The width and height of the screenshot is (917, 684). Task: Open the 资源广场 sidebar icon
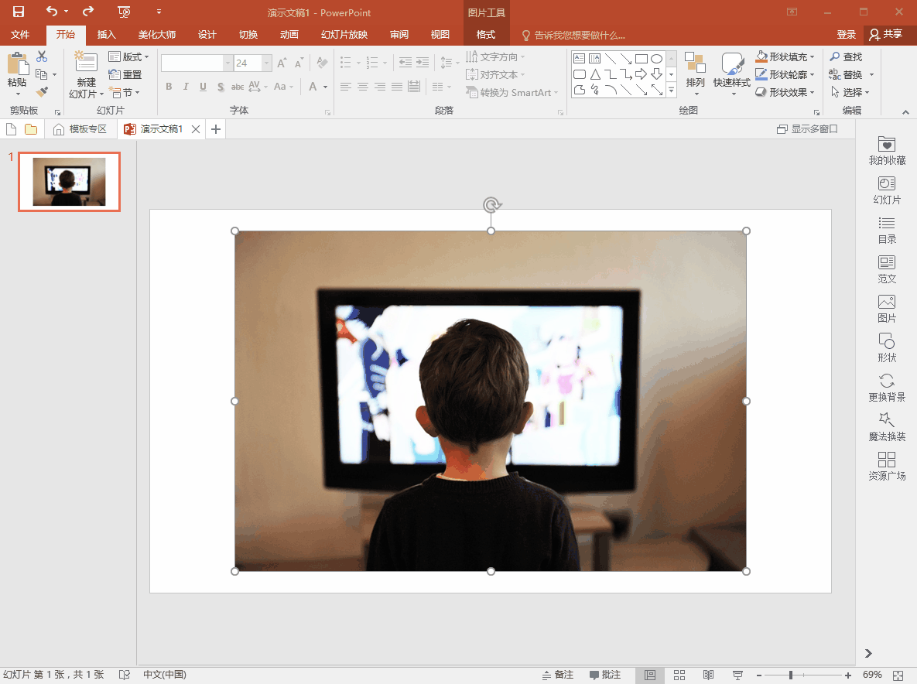click(x=887, y=466)
